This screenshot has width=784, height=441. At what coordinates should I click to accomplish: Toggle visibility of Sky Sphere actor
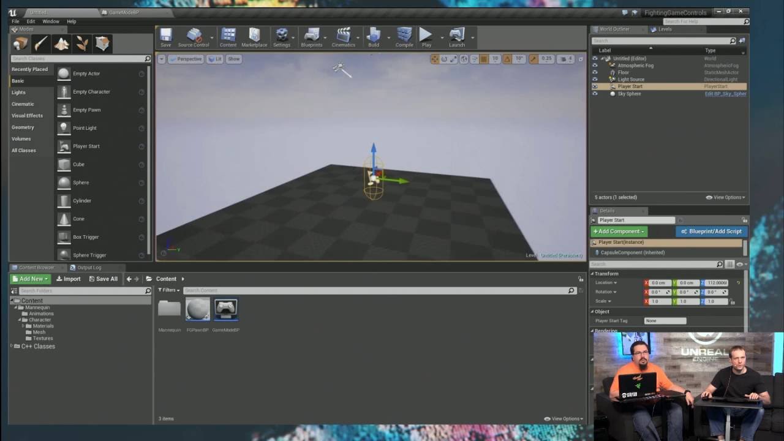point(595,94)
